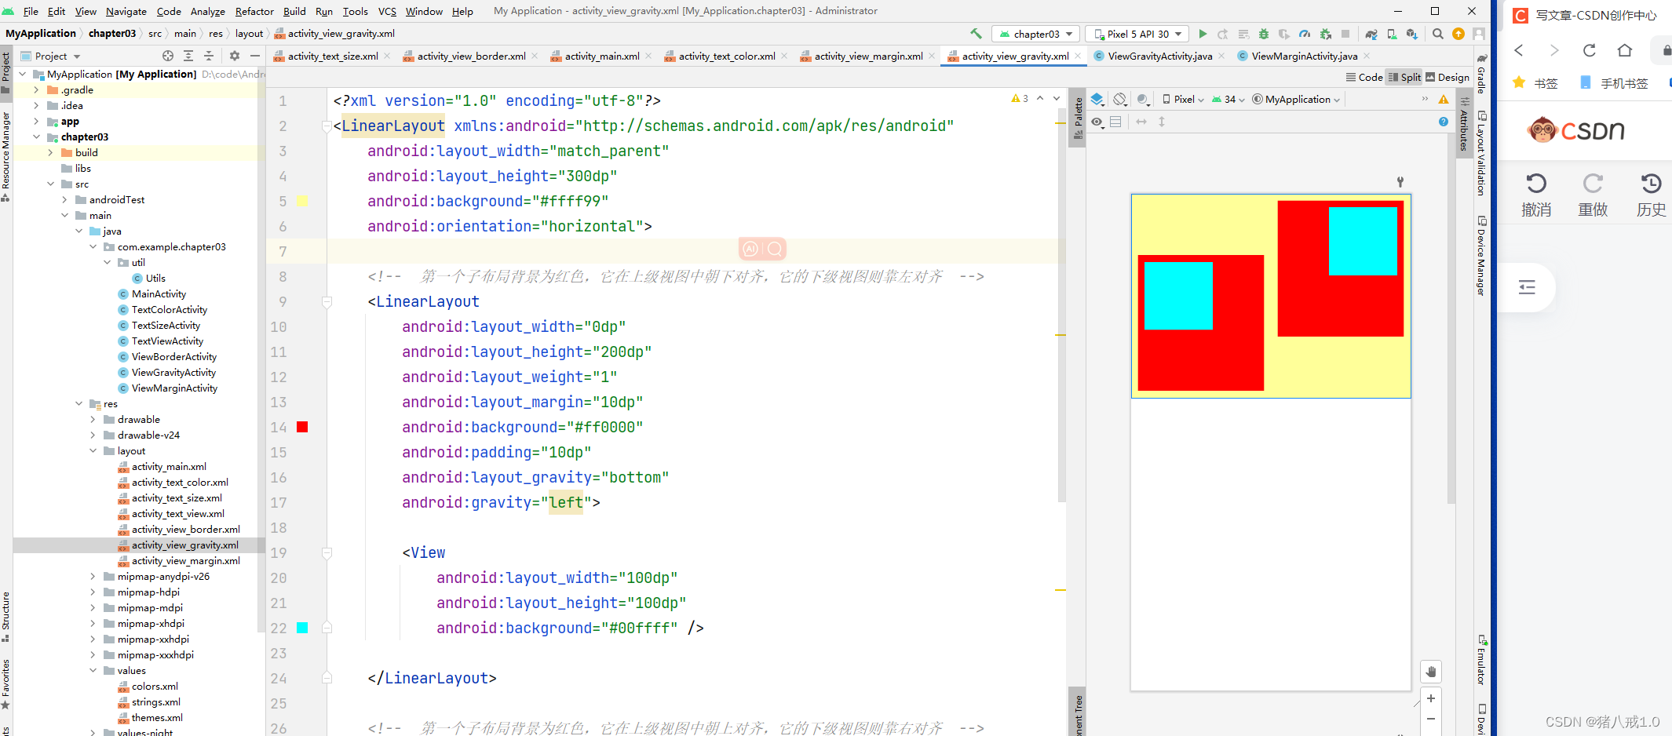This screenshot has width=1672, height=736.
Task: Click browser refresh icon in CSDN window
Action: pyautogui.click(x=1590, y=50)
